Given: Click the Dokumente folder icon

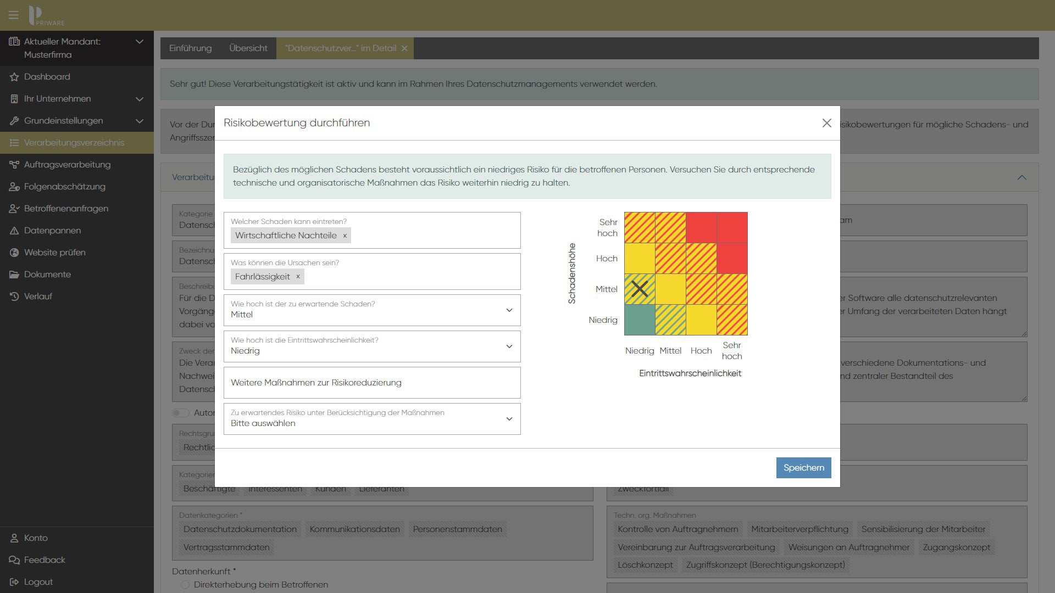Looking at the screenshot, I should point(14,275).
